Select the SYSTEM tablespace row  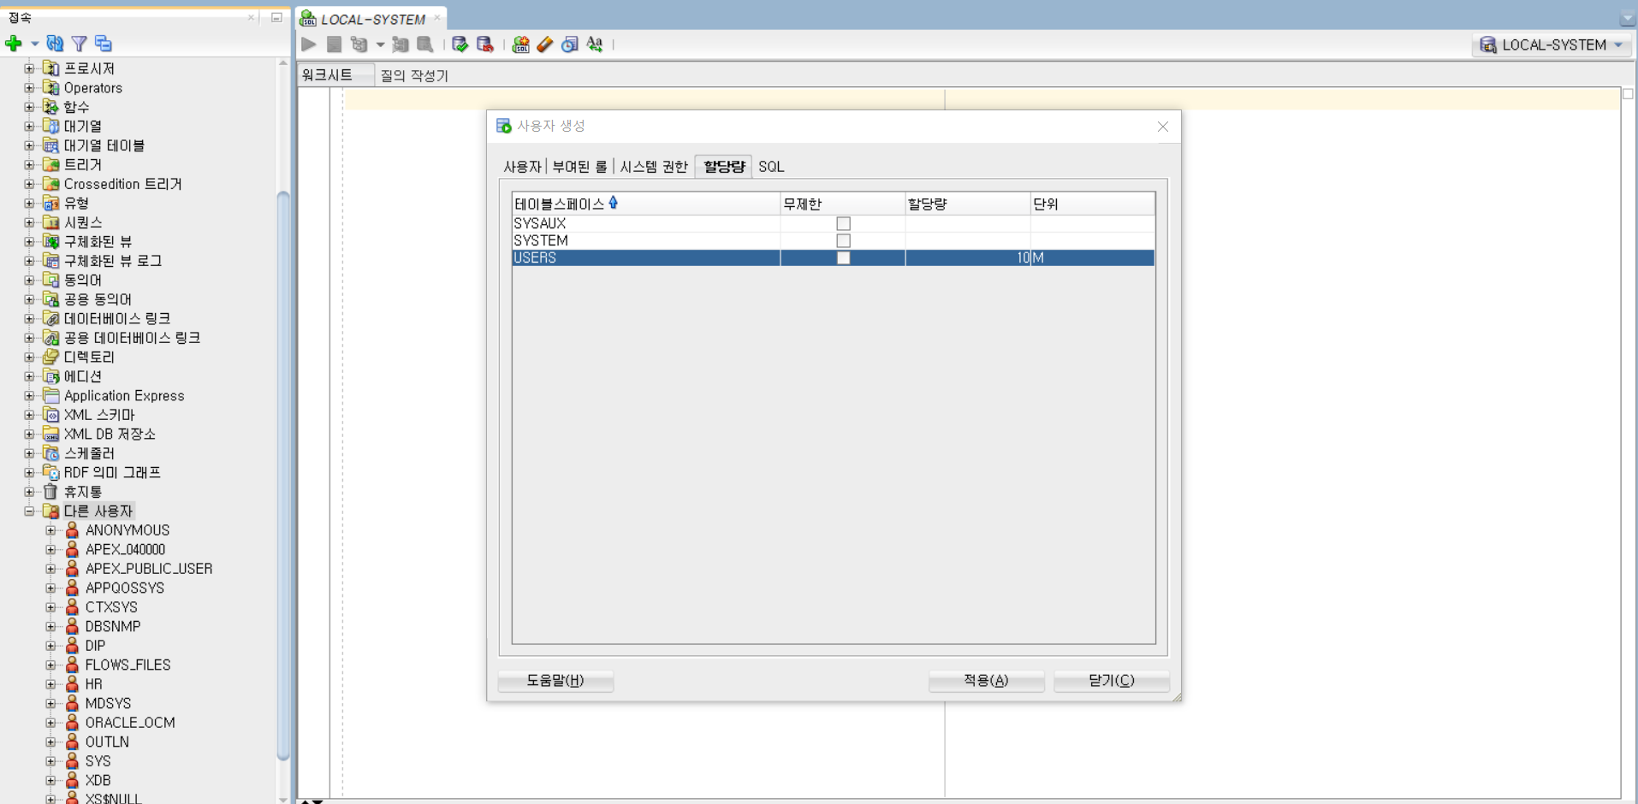(x=834, y=240)
